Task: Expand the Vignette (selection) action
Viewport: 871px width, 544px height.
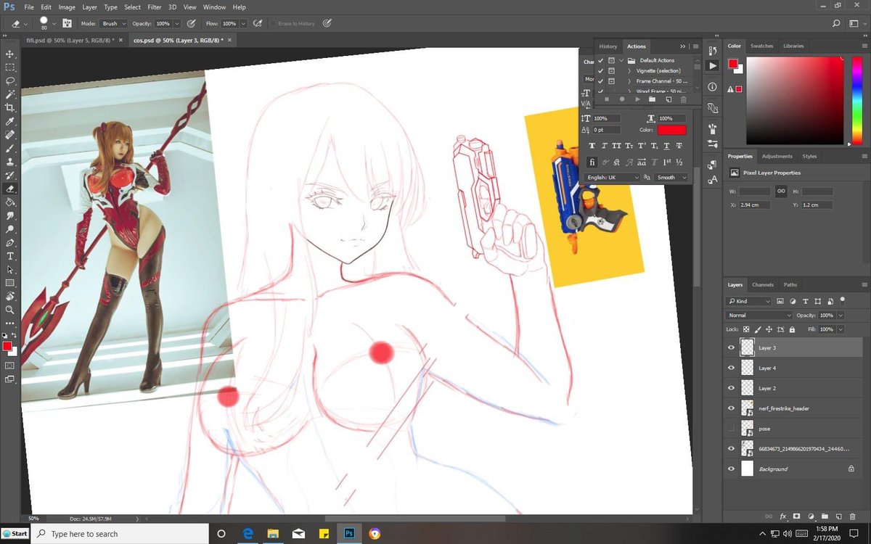Action: click(629, 71)
